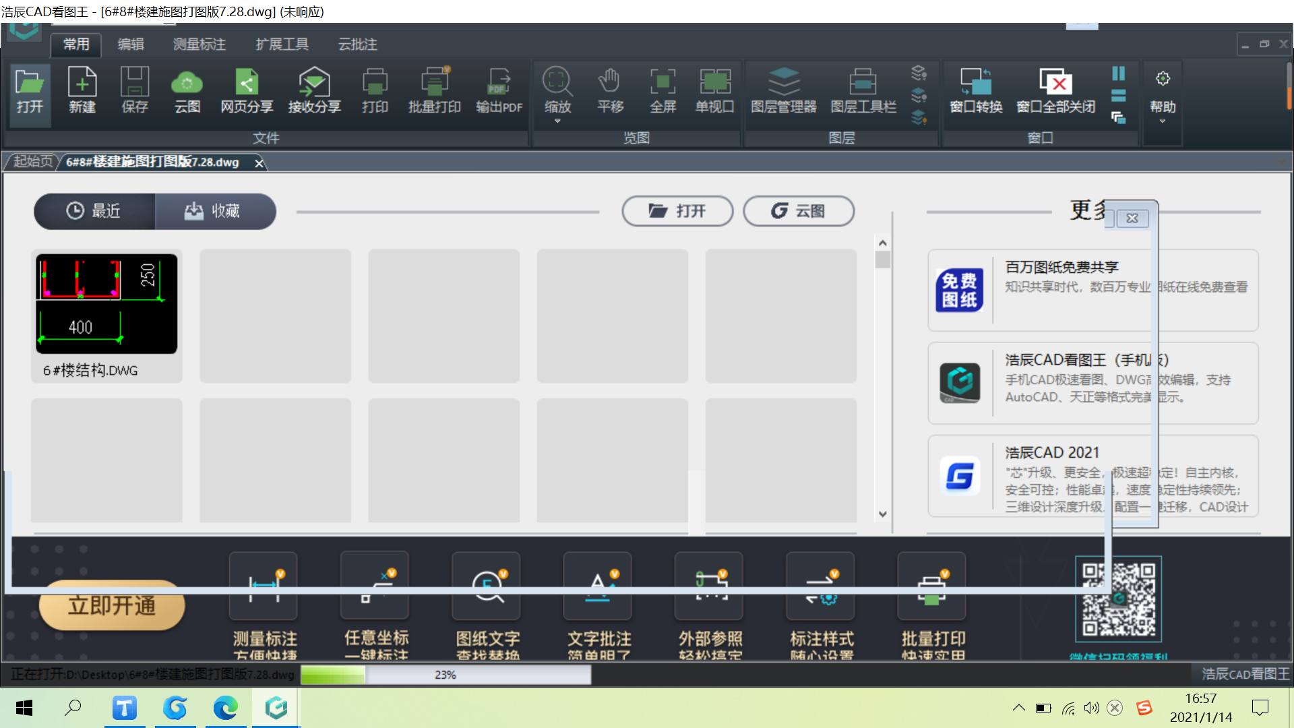Screen dimensions: 1294x728
Task: Click the 测量标注 measurement feature icon
Action: pyautogui.click(x=263, y=586)
